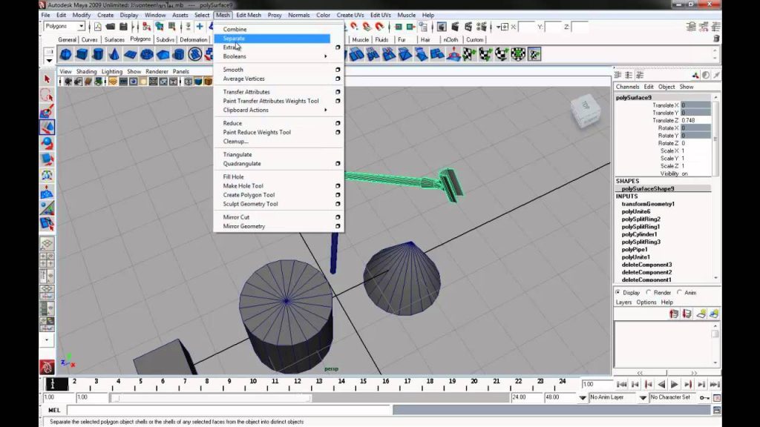The image size is (760, 427).
Task: Switch to single perspective layout icon
Action: pyautogui.click(x=47, y=243)
